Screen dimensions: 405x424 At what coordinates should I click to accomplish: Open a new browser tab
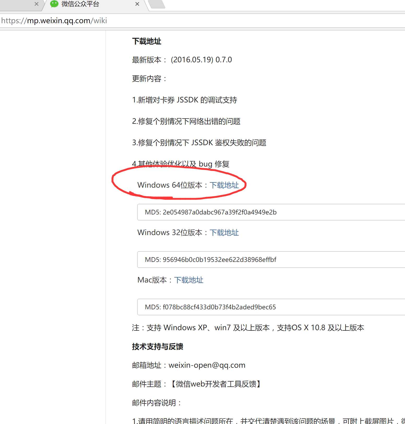[157, 4]
